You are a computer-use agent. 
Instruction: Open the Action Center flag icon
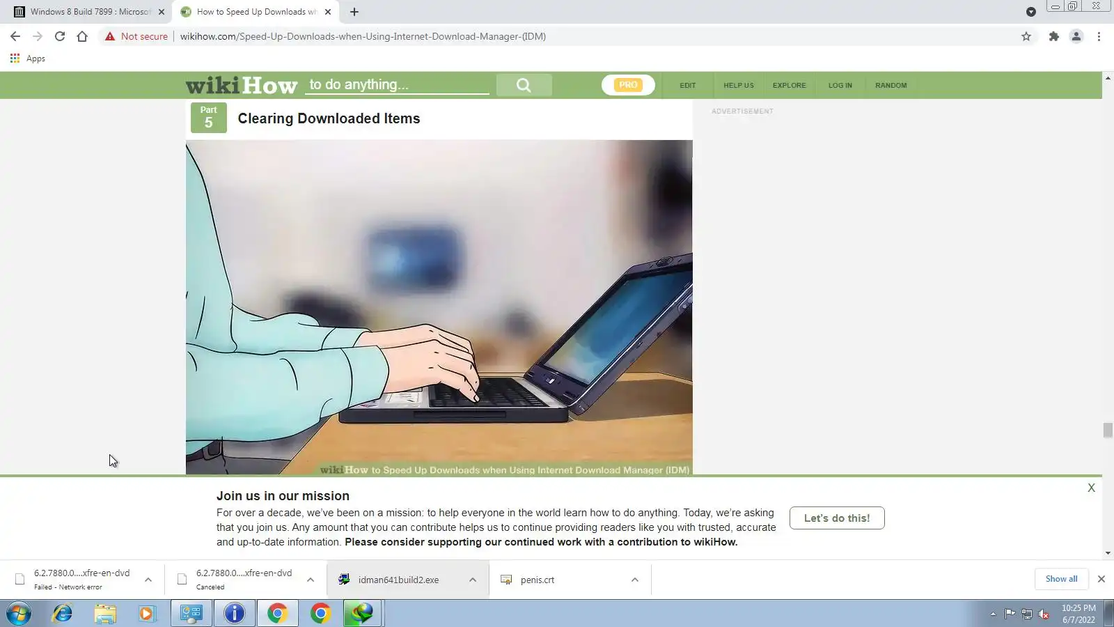point(1010,614)
